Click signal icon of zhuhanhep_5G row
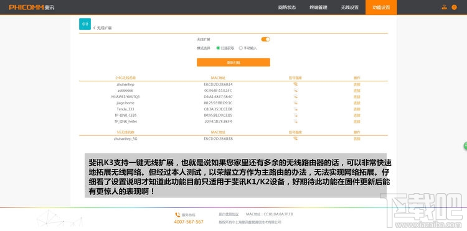467x231 pixels. [295, 138]
